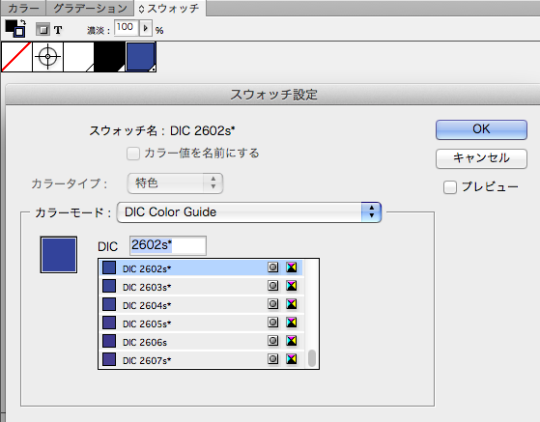Select formatting affects container icon
540x422 pixels.
[x=43, y=30]
